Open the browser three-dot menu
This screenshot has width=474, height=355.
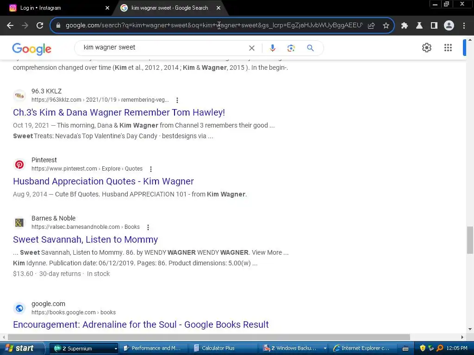[464, 25]
